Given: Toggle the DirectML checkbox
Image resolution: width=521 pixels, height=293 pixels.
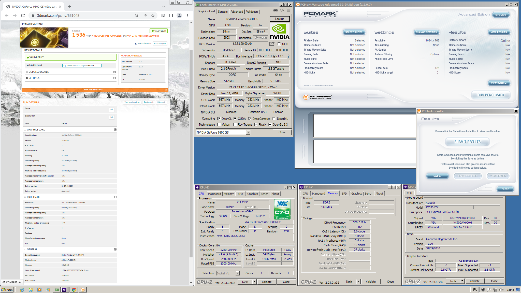Looking at the screenshot, I should click(274, 119).
